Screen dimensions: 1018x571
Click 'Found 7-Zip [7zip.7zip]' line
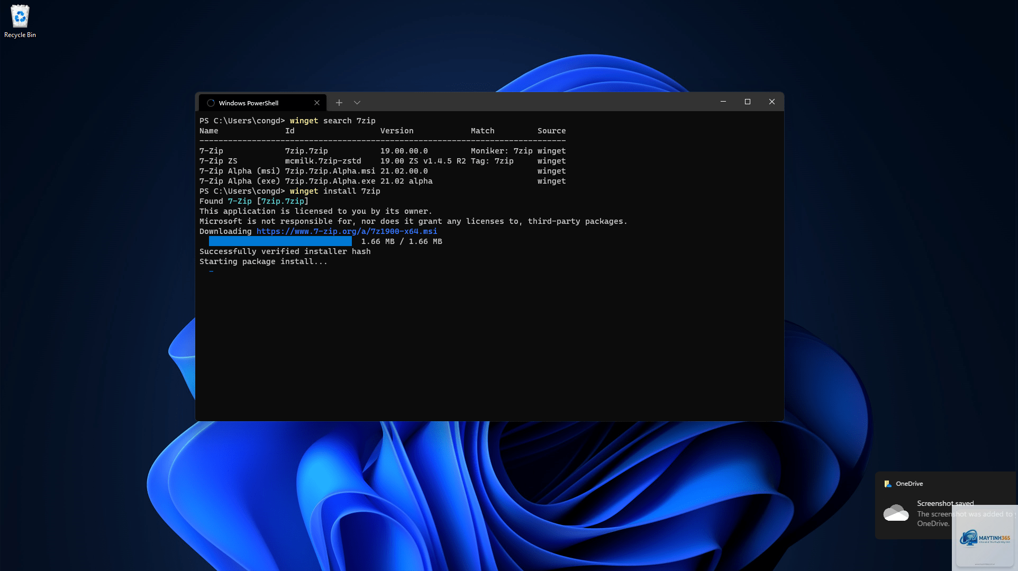[254, 201]
